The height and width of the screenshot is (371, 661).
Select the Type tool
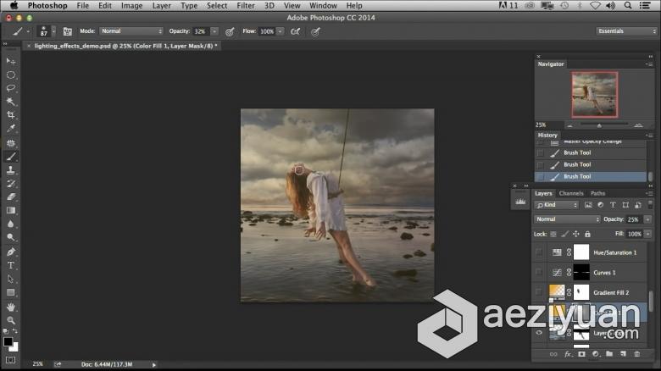tap(11, 266)
